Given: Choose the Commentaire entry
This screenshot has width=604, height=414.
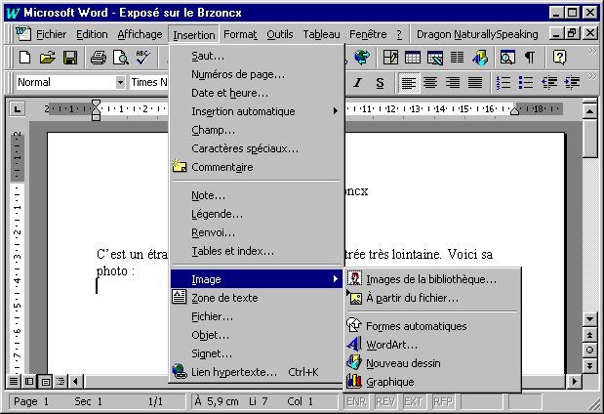Looking at the screenshot, I should tap(257, 167).
